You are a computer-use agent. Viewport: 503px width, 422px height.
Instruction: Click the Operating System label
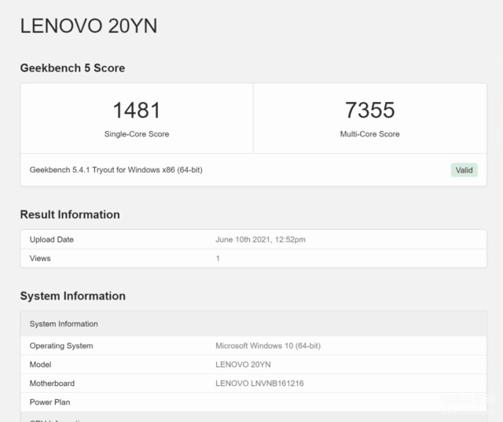pos(61,346)
